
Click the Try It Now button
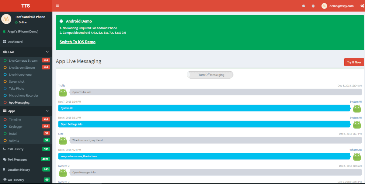click(354, 62)
